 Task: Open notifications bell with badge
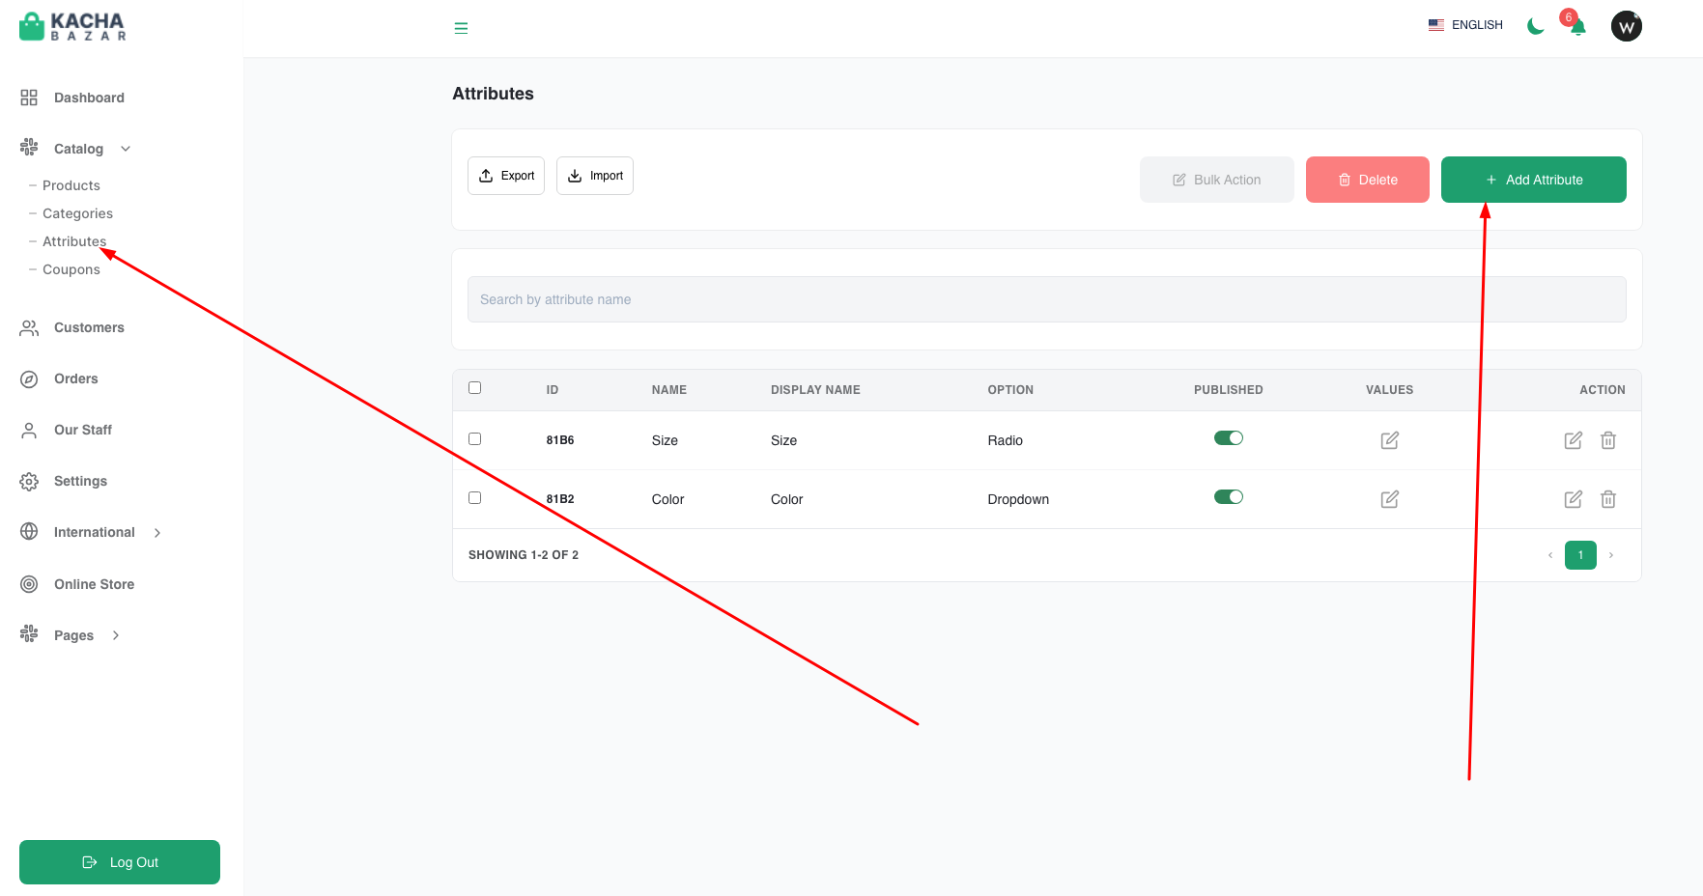[x=1577, y=26]
